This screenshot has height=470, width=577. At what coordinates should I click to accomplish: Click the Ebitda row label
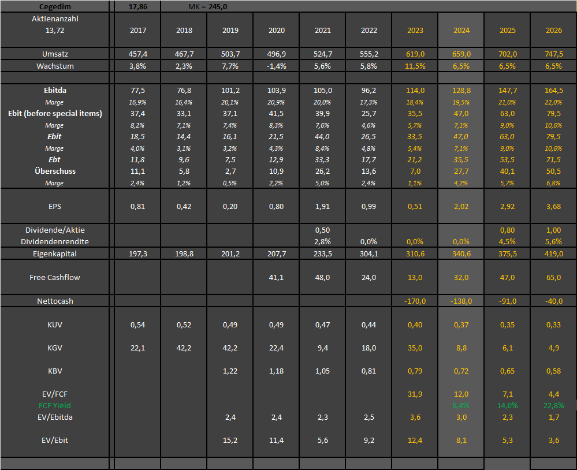point(55,91)
